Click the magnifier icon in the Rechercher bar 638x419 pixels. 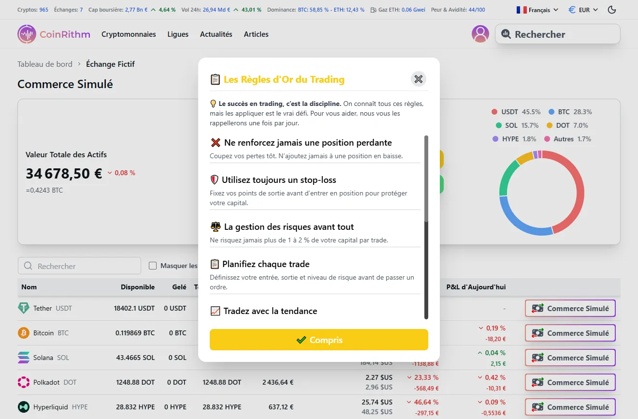point(506,34)
